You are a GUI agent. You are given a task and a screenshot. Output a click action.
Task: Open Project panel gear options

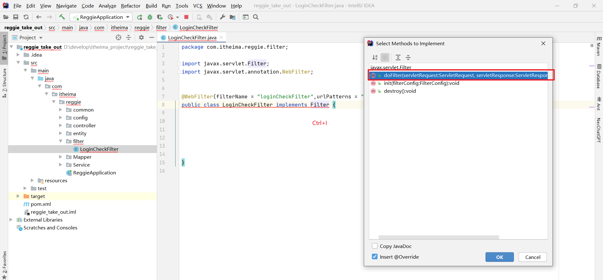point(141,37)
